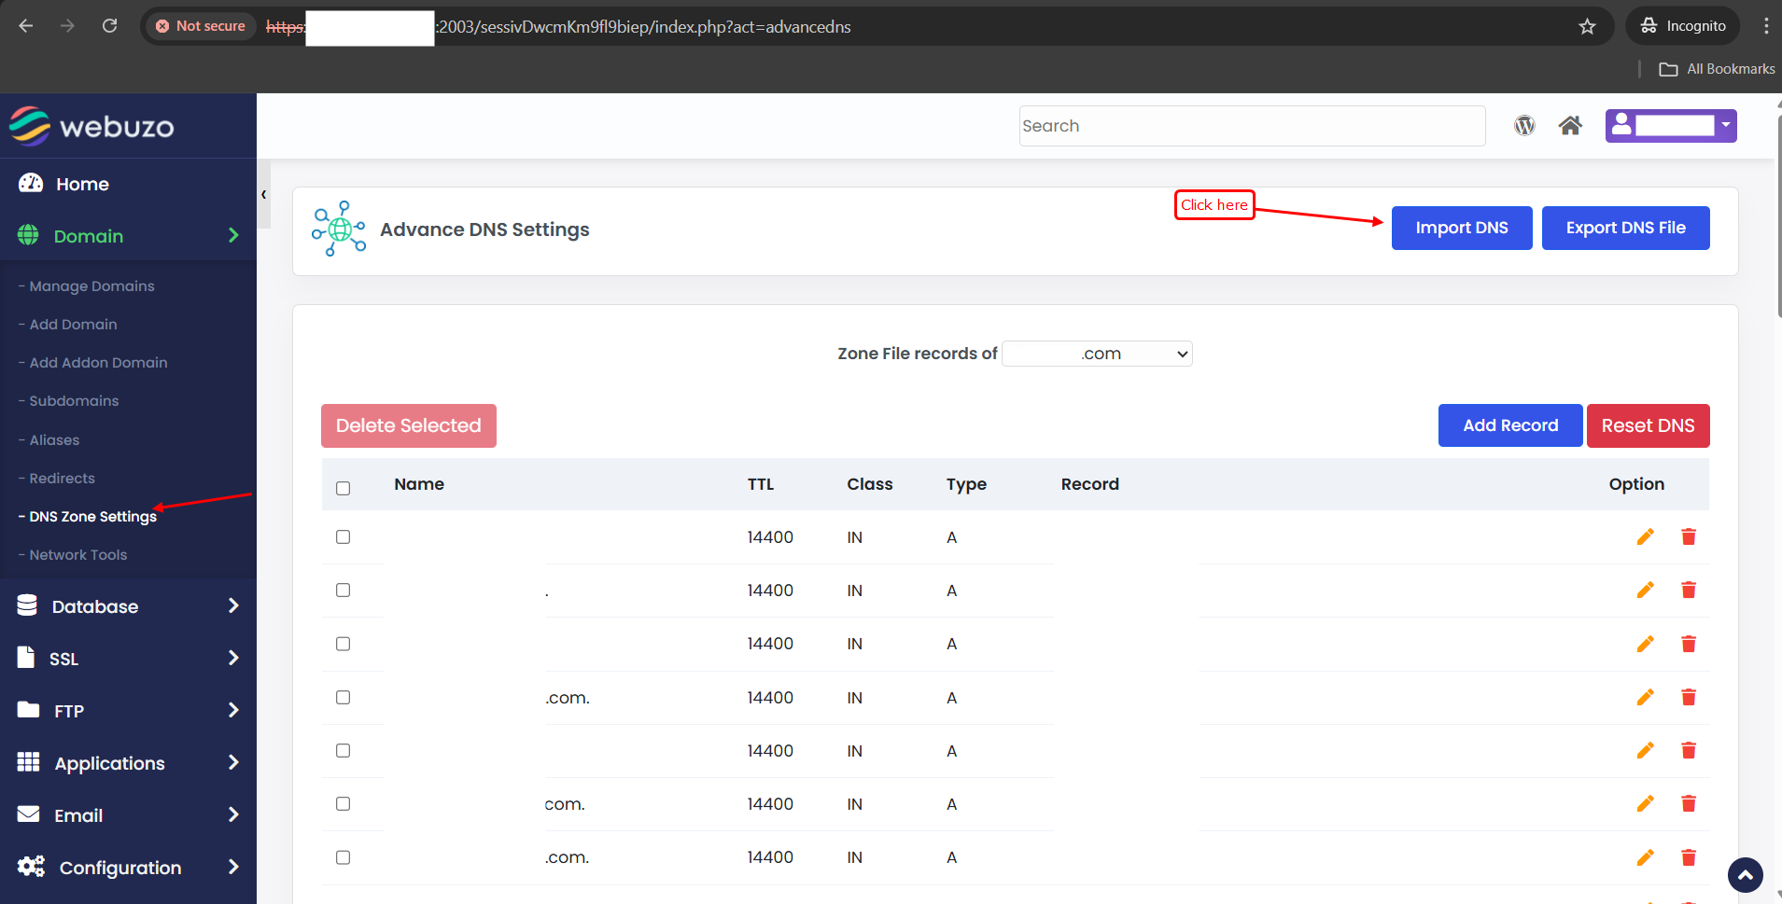Open Aliases in the Domain menu
This screenshot has width=1782, height=904.
point(54,440)
